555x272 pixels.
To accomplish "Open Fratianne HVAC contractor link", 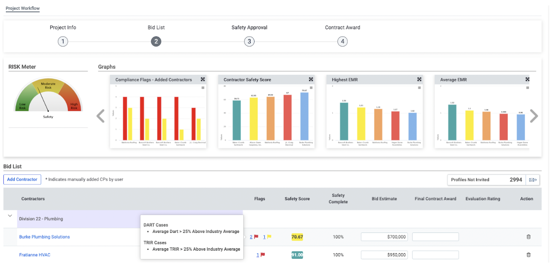I will click(x=34, y=255).
